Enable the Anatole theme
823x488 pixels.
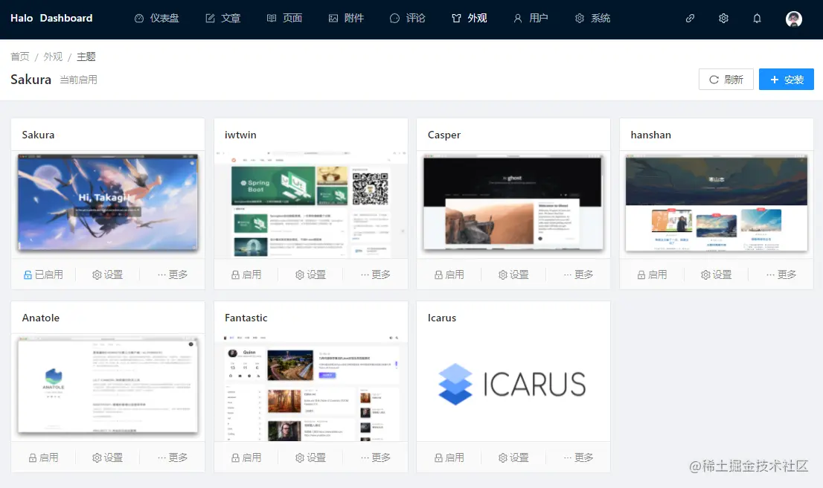[43, 457]
